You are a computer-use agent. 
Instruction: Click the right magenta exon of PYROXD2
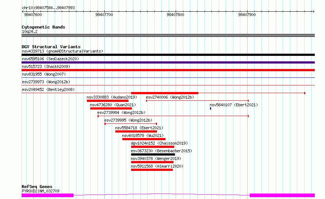[282, 195]
